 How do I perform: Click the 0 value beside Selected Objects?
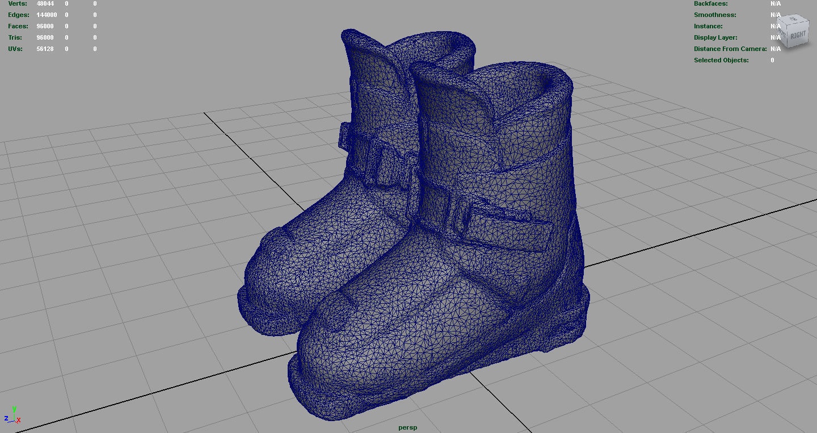click(772, 60)
